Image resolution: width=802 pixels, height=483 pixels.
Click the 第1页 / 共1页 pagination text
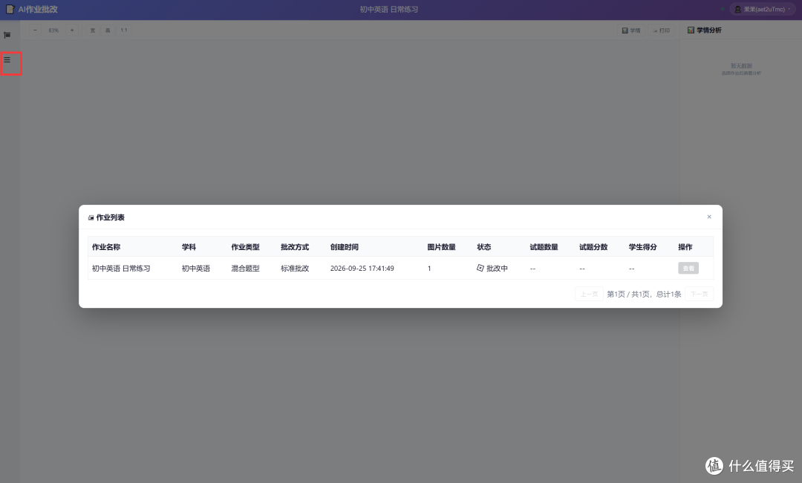[644, 294]
